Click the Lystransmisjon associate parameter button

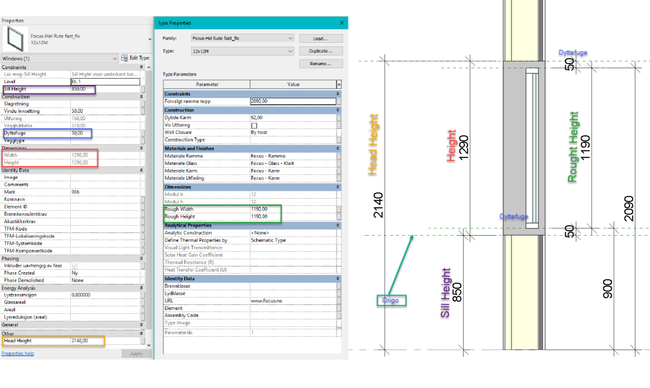(143, 295)
